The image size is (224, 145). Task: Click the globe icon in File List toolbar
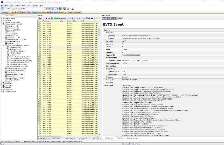tap(89, 18)
